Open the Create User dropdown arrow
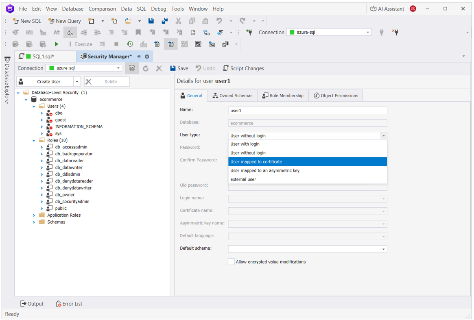This screenshot has height=320, width=474. tap(77, 82)
